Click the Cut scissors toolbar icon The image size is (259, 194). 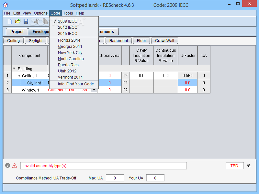(x=37, y=21)
